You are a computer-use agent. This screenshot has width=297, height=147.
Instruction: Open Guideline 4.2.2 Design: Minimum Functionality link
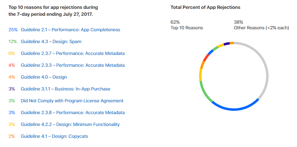(70, 124)
